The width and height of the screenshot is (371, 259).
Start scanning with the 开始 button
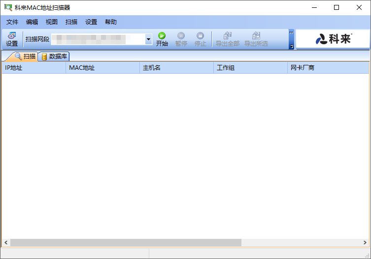(x=162, y=39)
